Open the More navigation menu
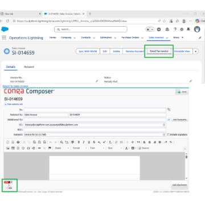 pos(178,38)
